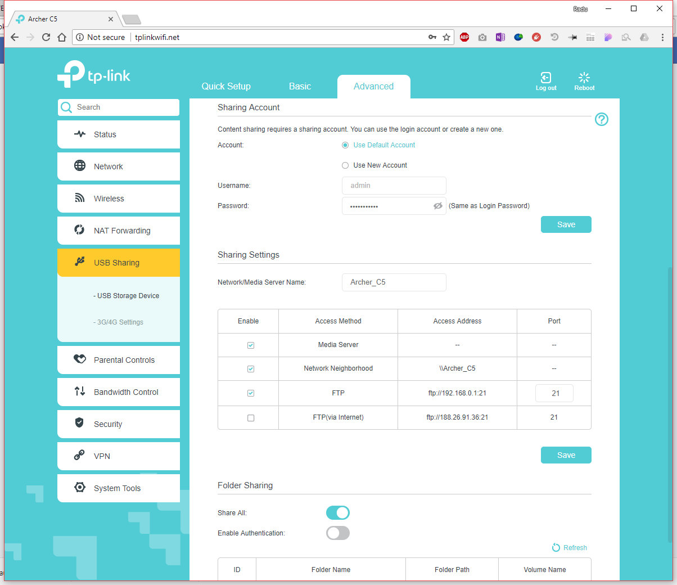The height and width of the screenshot is (585, 677).
Task: Click the Log out icon
Action: [x=545, y=78]
